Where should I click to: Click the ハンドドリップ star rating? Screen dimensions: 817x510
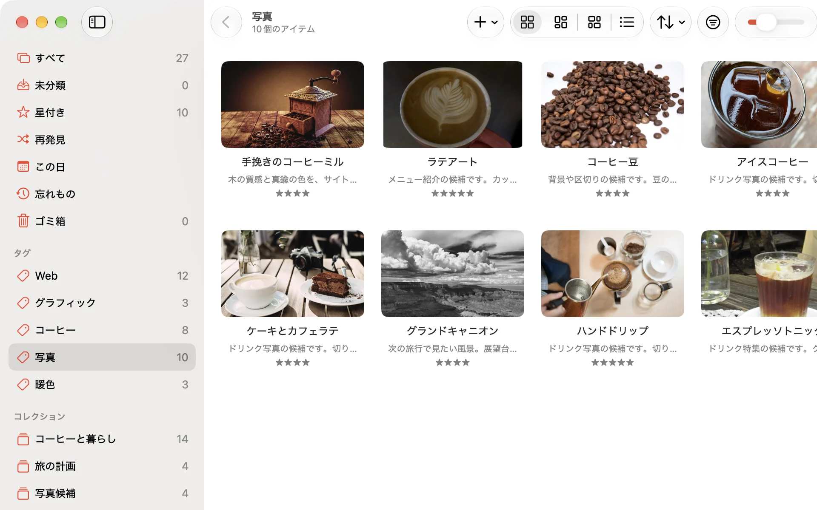[x=613, y=363]
